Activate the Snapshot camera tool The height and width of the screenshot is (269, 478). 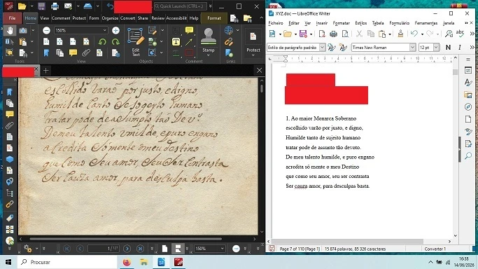click(x=23, y=30)
